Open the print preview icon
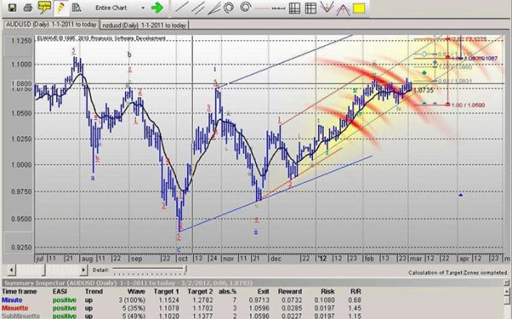Viewport: 512px width, 319px height. click(76, 8)
